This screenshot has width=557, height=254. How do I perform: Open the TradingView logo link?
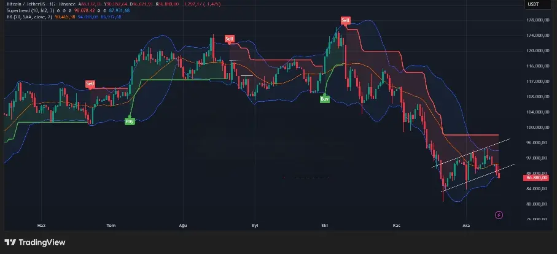pyautogui.click(x=35, y=242)
